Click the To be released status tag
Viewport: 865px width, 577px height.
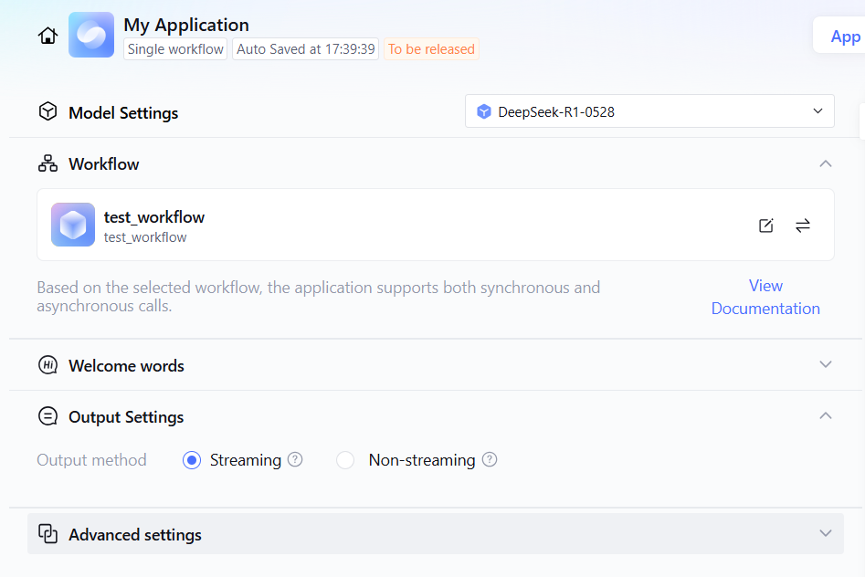[x=431, y=49]
